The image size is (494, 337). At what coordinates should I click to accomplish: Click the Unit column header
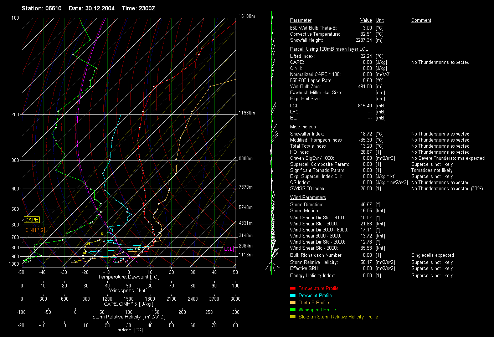[380, 20]
